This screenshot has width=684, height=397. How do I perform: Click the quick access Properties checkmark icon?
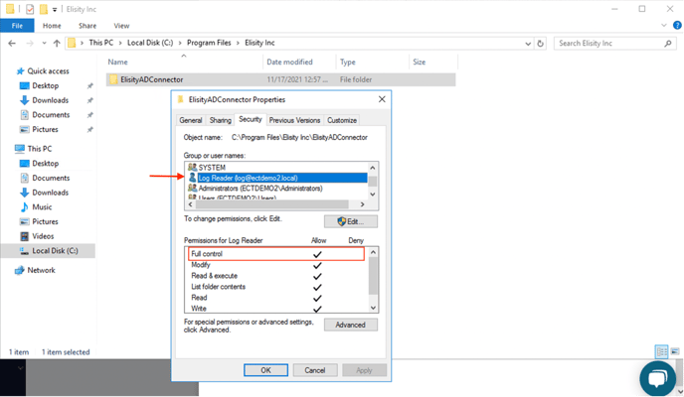30,9
